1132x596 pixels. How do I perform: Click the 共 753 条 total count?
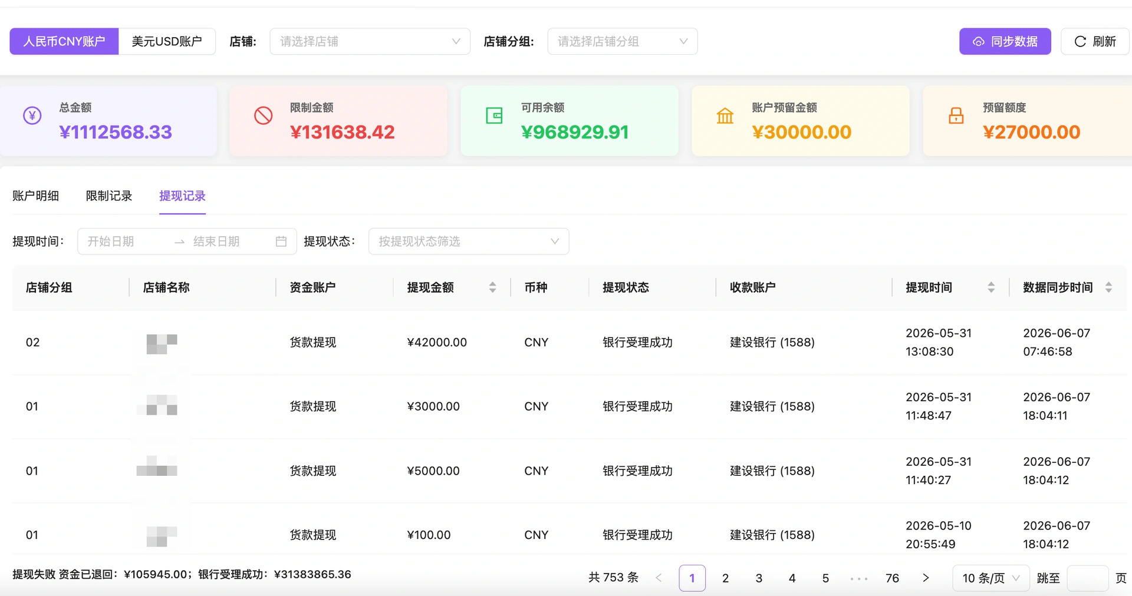[614, 578]
